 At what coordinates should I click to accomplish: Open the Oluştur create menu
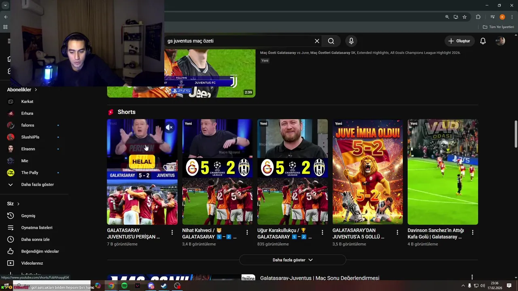pyautogui.click(x=459, y=41)
